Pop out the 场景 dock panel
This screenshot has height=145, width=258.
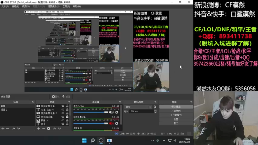[x=33, y=102]
